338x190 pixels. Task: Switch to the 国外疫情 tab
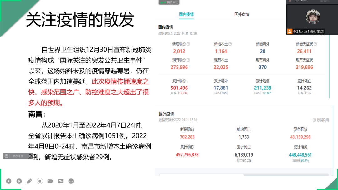[242, 14]
